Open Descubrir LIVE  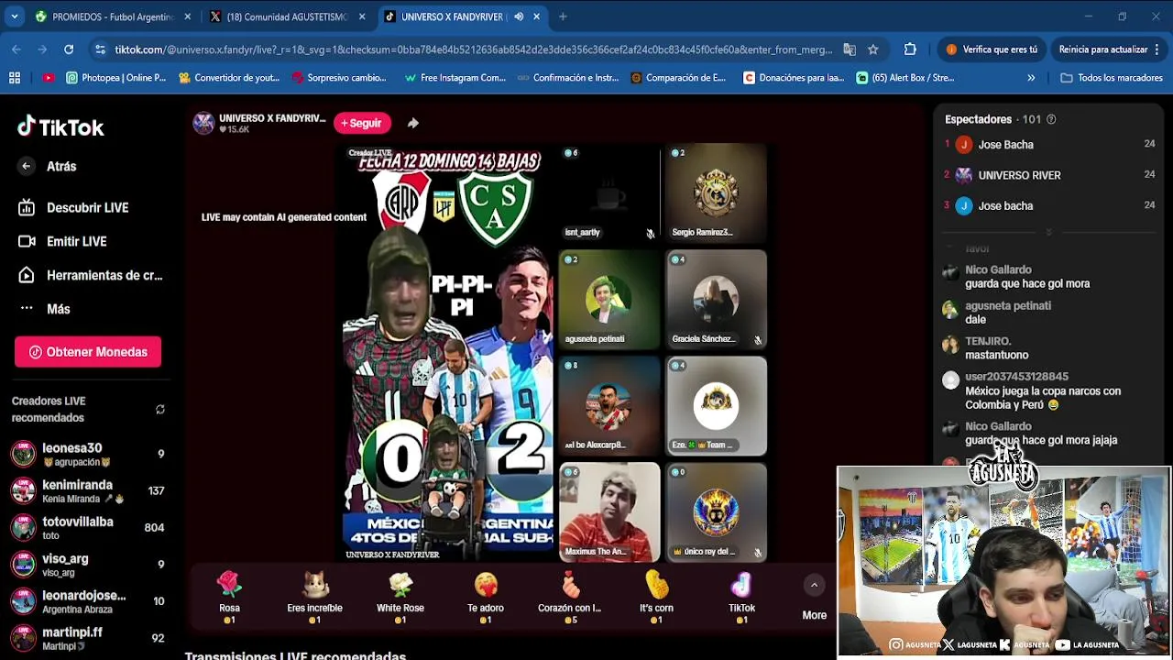click(x=73, y=207)
